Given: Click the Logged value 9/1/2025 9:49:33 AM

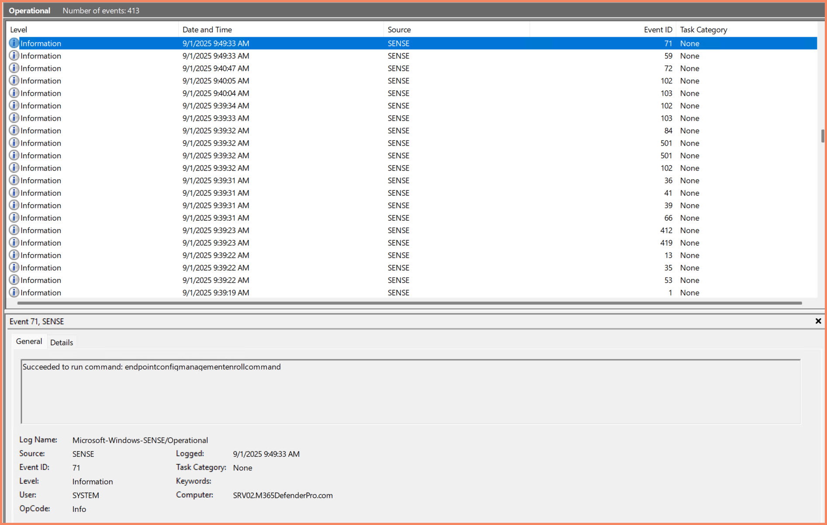Looking at the screenshot, I should coord(266,454).
